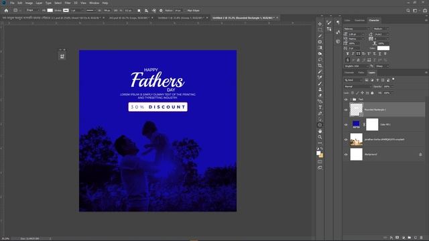The width and height of the screenshot is (429, 241).
Task: Toggle Underline in Character panel
Action: coord(380,54)
